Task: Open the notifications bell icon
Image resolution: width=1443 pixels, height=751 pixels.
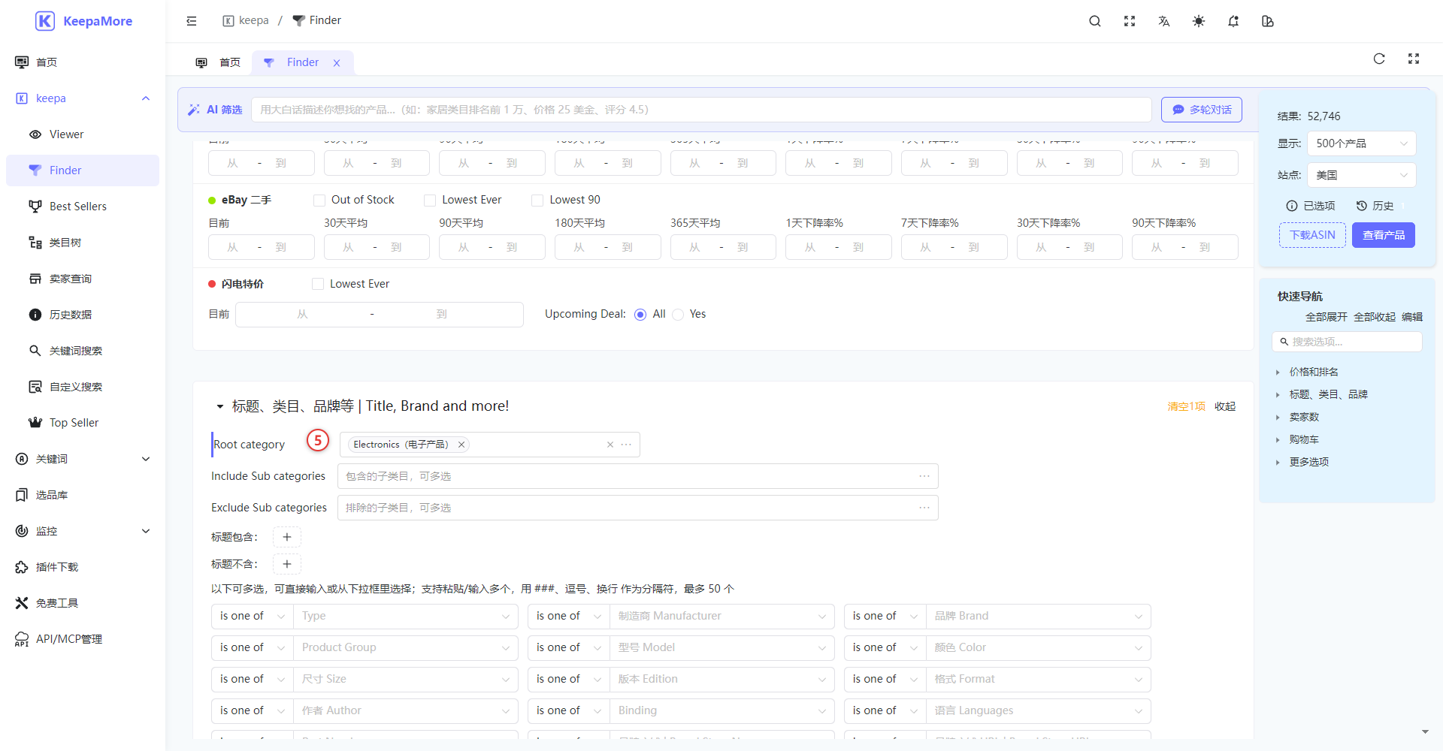Action: point(1233,21)
